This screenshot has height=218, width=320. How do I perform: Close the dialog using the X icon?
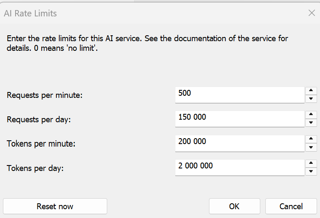tap(312, 13)
